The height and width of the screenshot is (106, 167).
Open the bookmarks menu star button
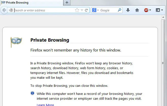(158, 10)
